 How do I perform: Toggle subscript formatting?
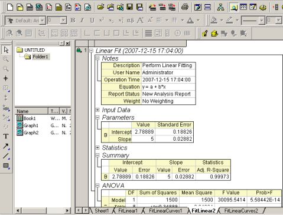tap(111, 20)
